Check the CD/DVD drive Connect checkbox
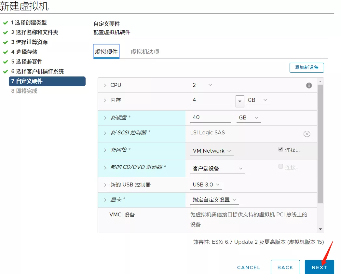The height and width of the screenshot is (274, 341). [281, 166]
